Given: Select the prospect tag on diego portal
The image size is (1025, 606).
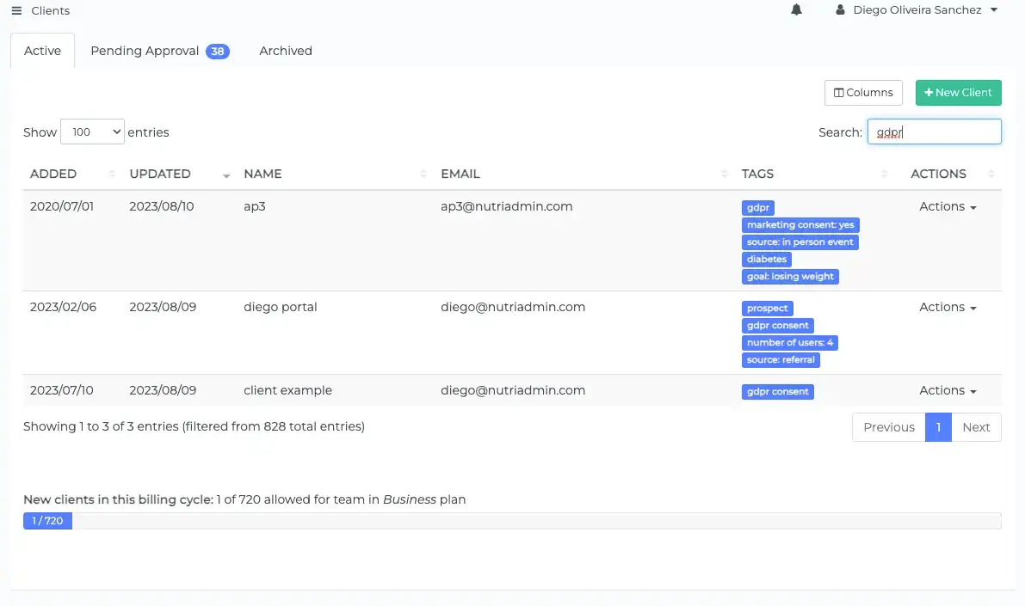Looking at the screenshot, I should [x=767, y=308].
